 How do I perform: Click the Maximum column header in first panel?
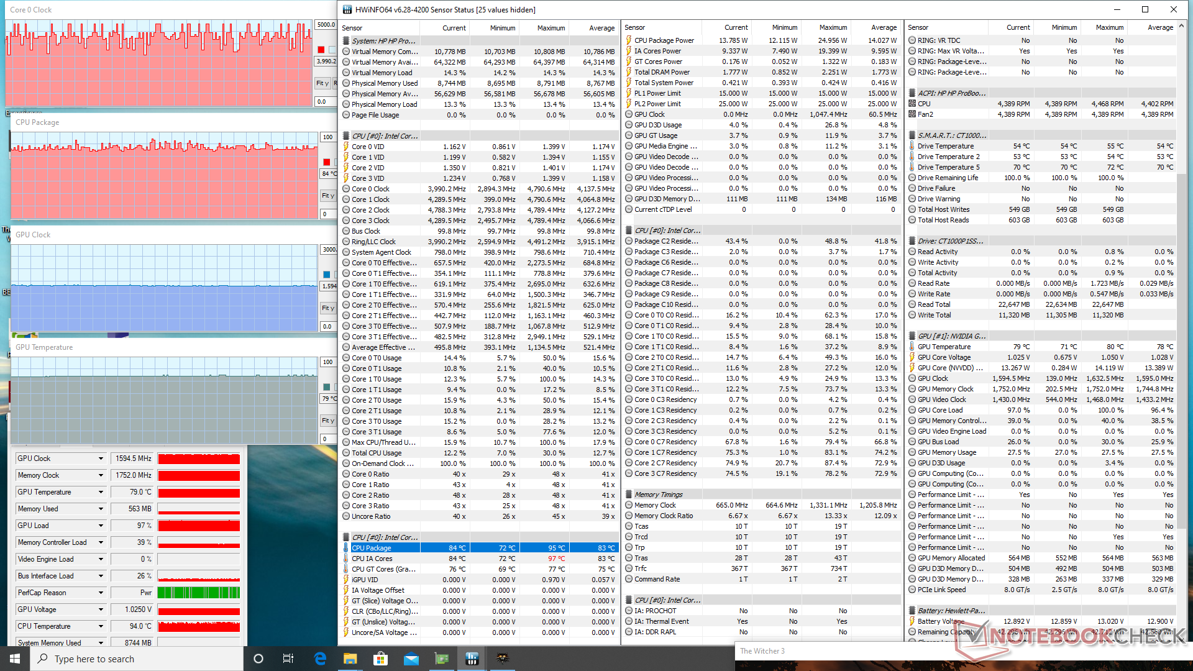click(551, 28)
